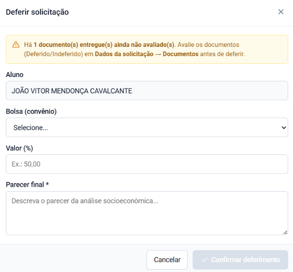This screenshot has width=293, height=272.
Task: Click the Bolsa (convênio) label
Action: (31, 111)
